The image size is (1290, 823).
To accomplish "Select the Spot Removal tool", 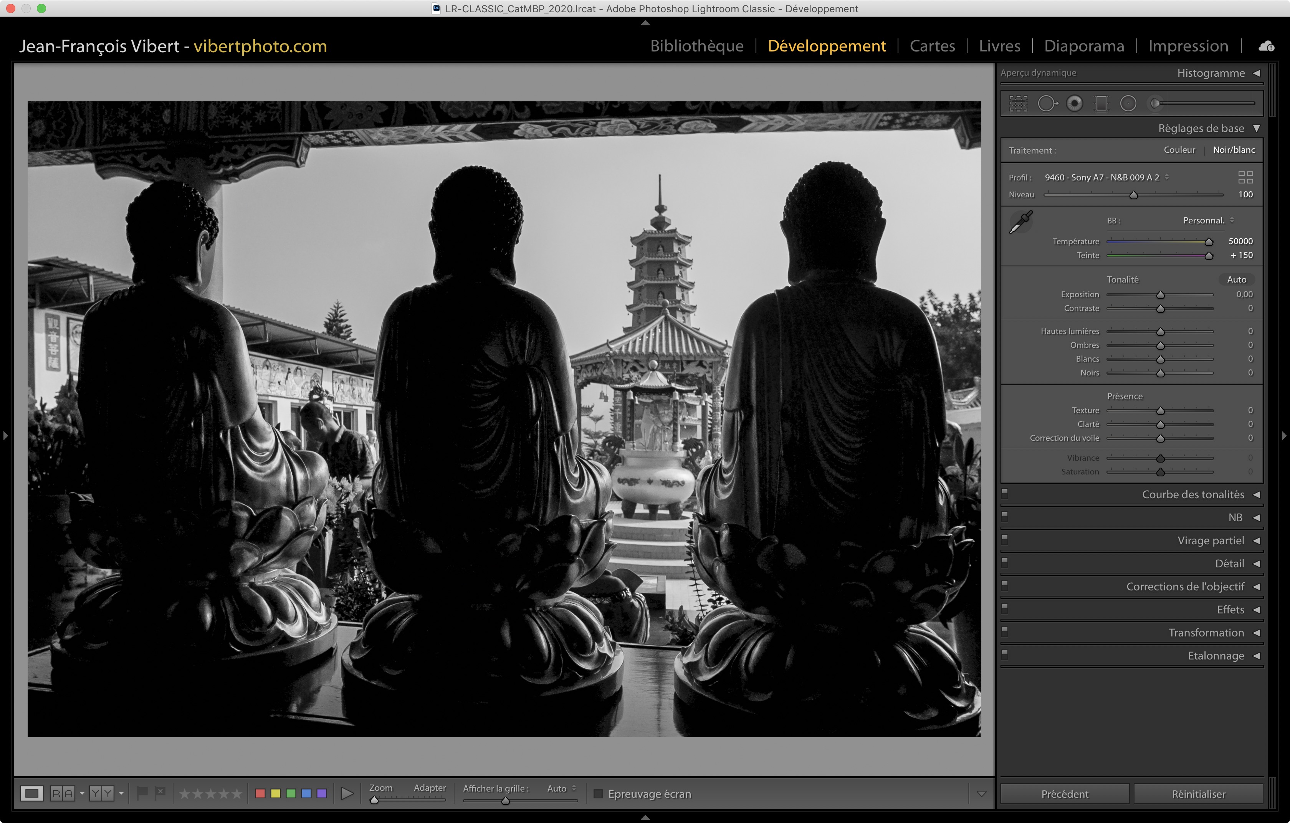I will (x=1047, y=103).
